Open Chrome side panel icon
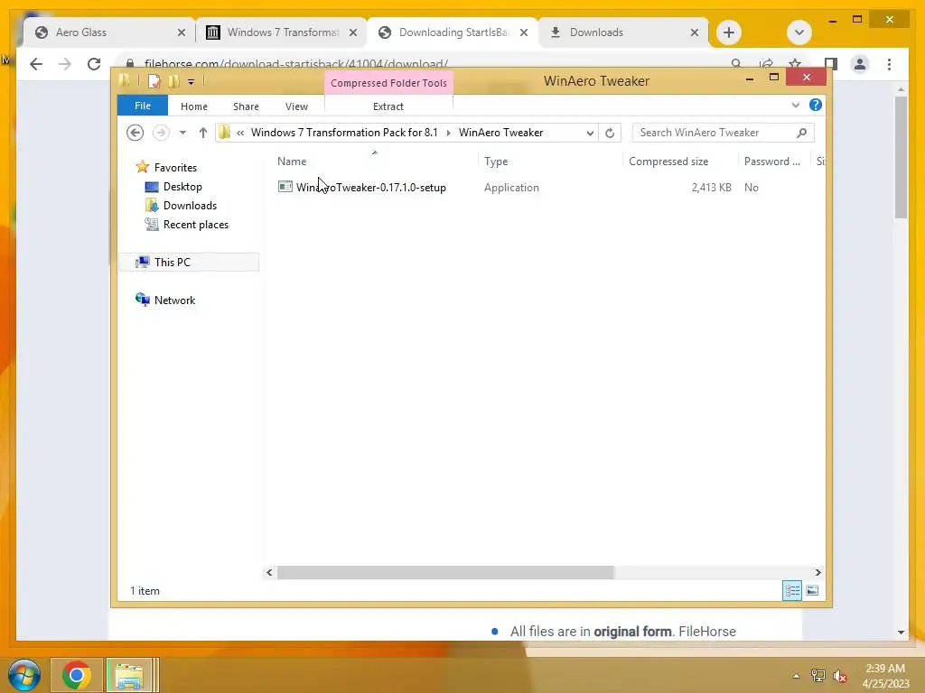Image resolution: width=925 pixels, height=693 pixels. (x=831, y=64)
